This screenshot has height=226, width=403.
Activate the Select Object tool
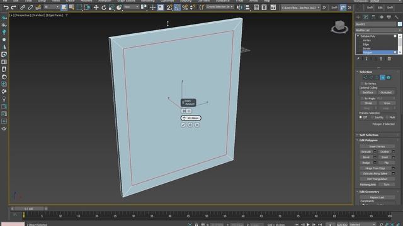pos(64,8)
